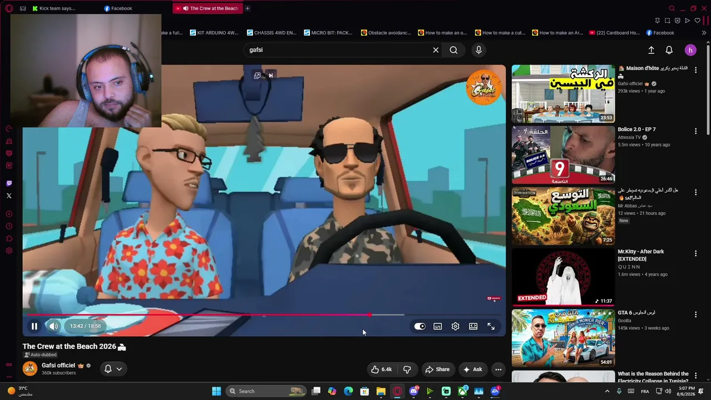The image size is (711, 400).
Task: Open the Opera menu logo
Action: (x=9, y=8)
